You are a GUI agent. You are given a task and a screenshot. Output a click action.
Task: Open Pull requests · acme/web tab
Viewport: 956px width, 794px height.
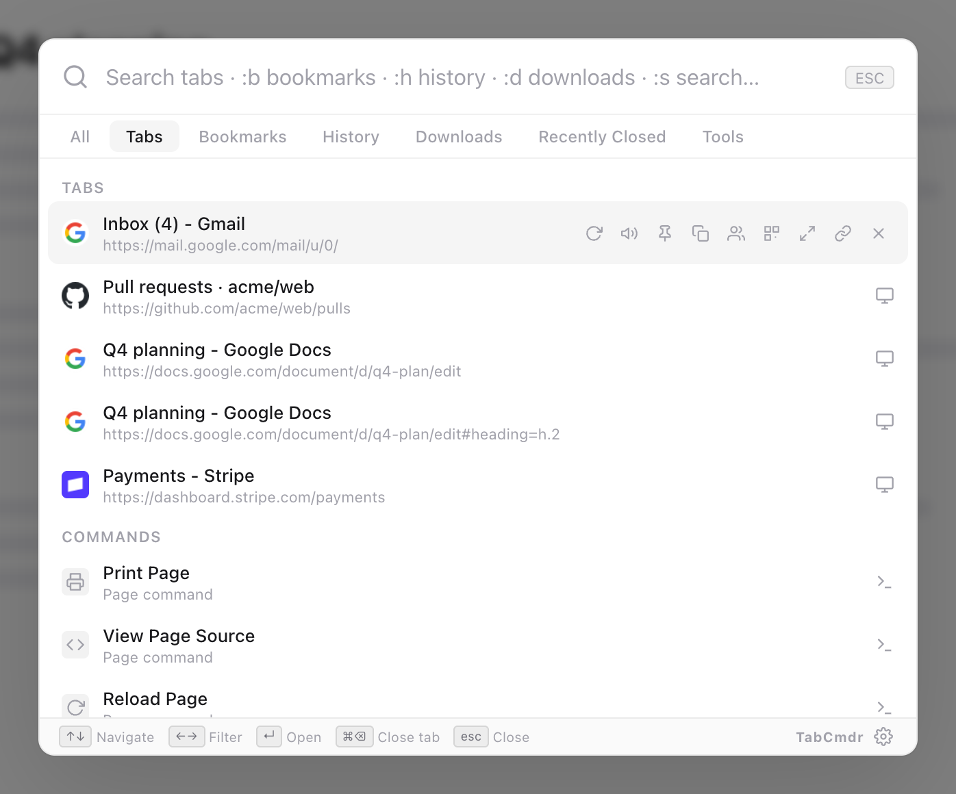click(478, 296)
